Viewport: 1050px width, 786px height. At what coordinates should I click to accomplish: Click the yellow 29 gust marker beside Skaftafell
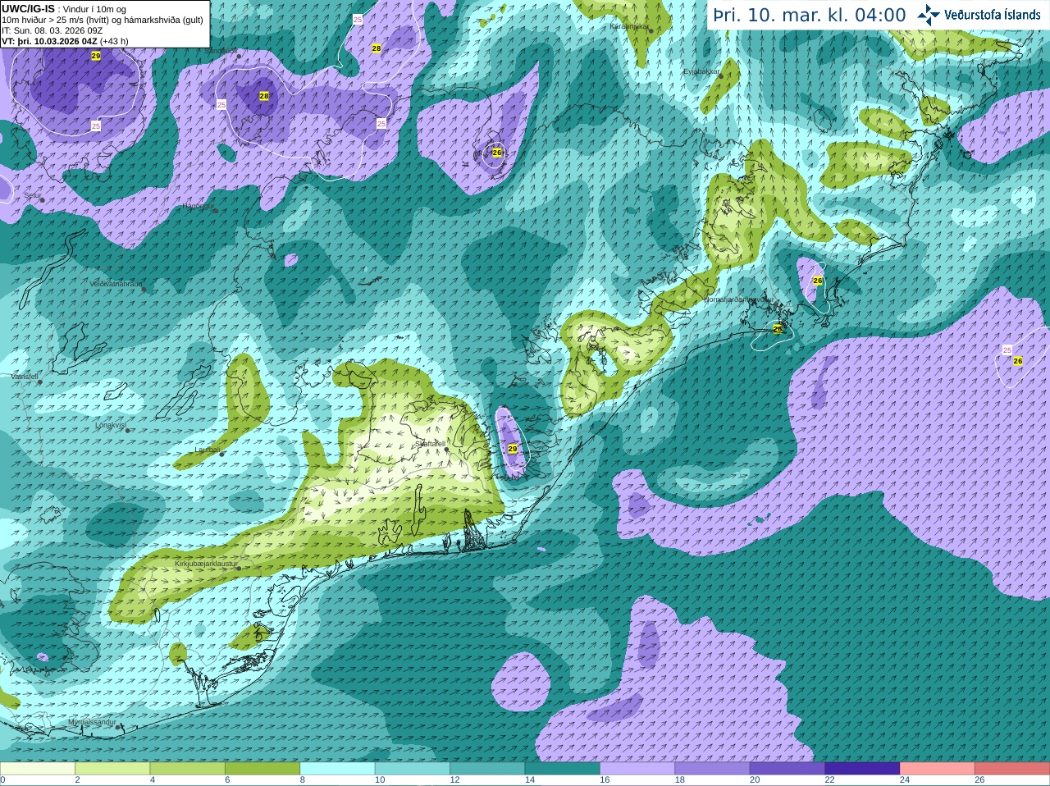click(x=513, y=449)
